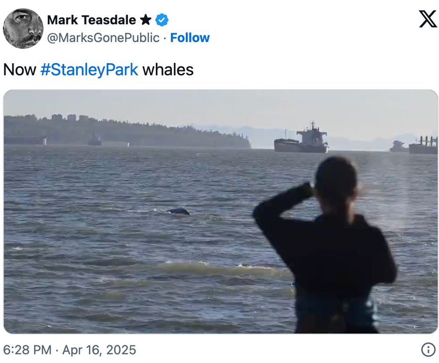This screenshot has width=439, height=363.
Task: Click the ship at the video's far right
Action: click(423, 145)
